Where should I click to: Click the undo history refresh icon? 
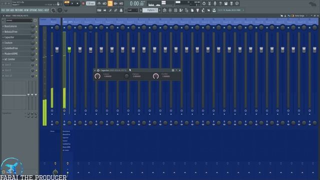(x=203, y=3)
